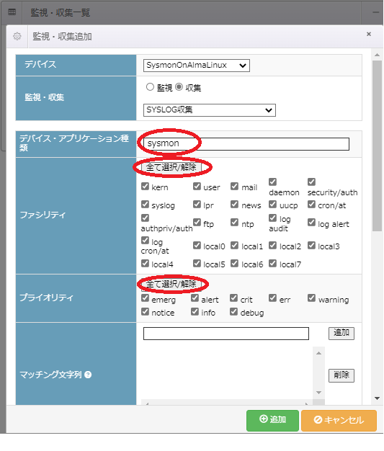
Task: Click the gear icon in the dialog header
Action: pos(17,37)
